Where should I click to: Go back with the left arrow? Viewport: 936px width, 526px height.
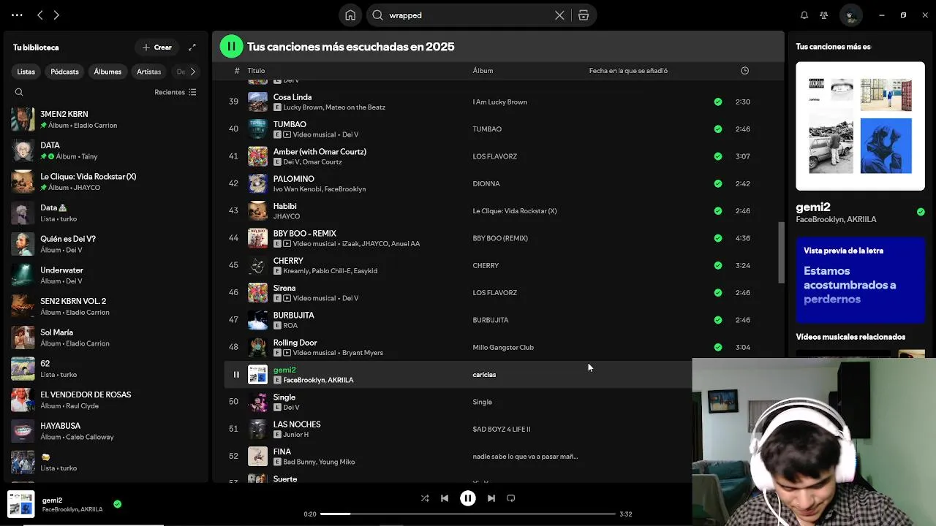(40, 15)
